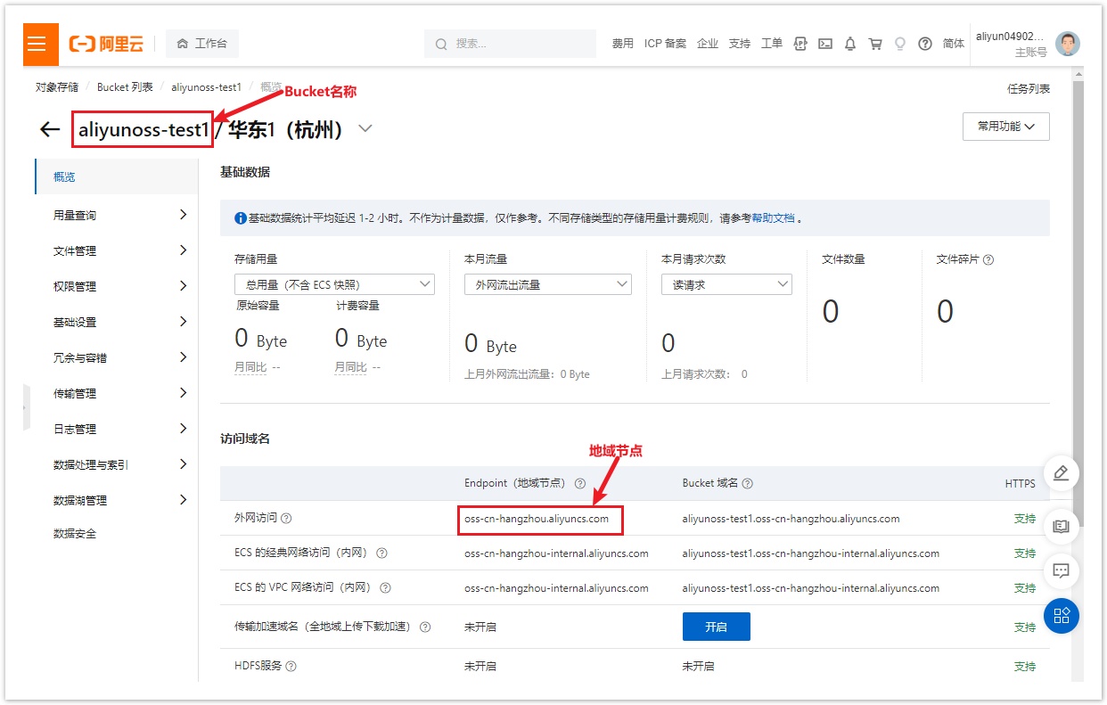Screen dimensions: 1107x705
Task: Click the blue floating apps grid icon
Action: pos(1061,616)
